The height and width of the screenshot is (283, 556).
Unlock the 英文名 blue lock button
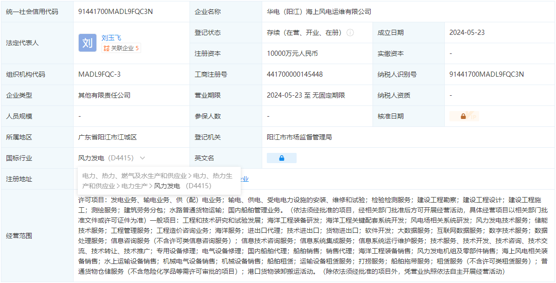point(281,158)
